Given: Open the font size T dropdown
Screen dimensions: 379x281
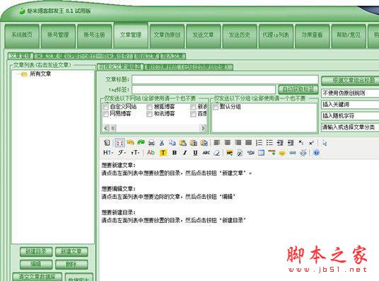Looking at the screenshot, I should pyautogui.click(x=135, y=153).
